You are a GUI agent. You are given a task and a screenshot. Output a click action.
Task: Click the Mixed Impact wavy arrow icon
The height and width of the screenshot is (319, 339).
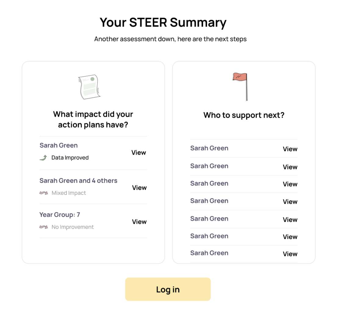(x=44, y=193)
